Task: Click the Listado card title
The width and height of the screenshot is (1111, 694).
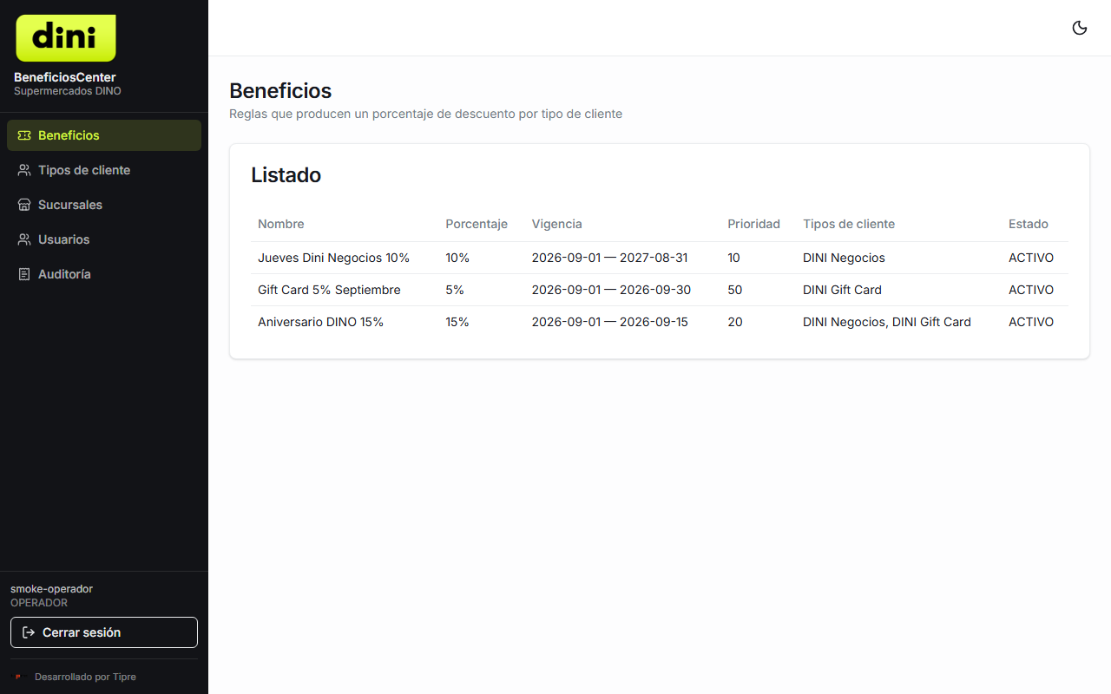Action: click(286, 175)
